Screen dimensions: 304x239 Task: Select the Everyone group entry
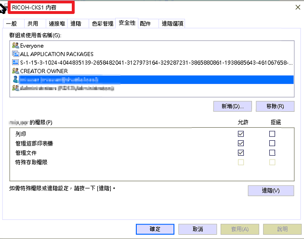coord(152,46)
